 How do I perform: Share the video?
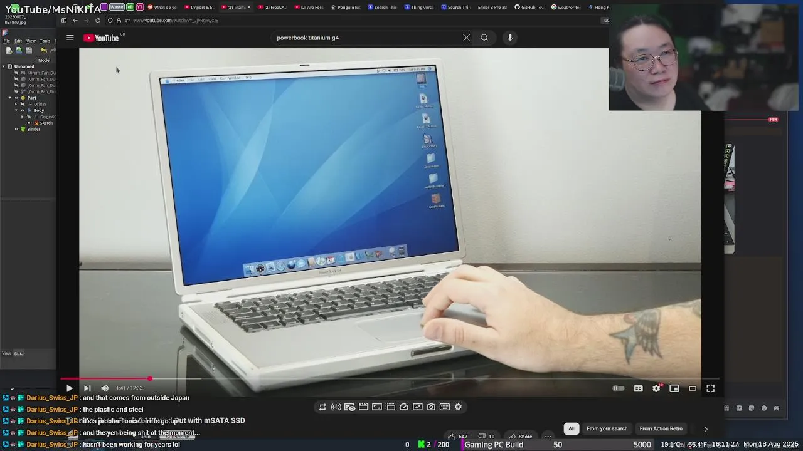521,437
